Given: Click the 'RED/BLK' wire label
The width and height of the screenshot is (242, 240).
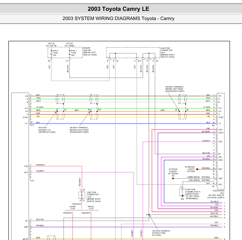Looking at the screenshot, I should pyautogui.click(x=206, y=168).
